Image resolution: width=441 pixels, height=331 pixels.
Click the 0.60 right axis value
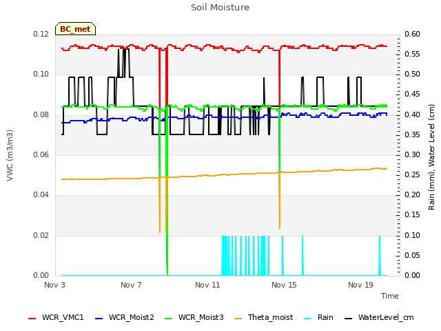(412, 34)
